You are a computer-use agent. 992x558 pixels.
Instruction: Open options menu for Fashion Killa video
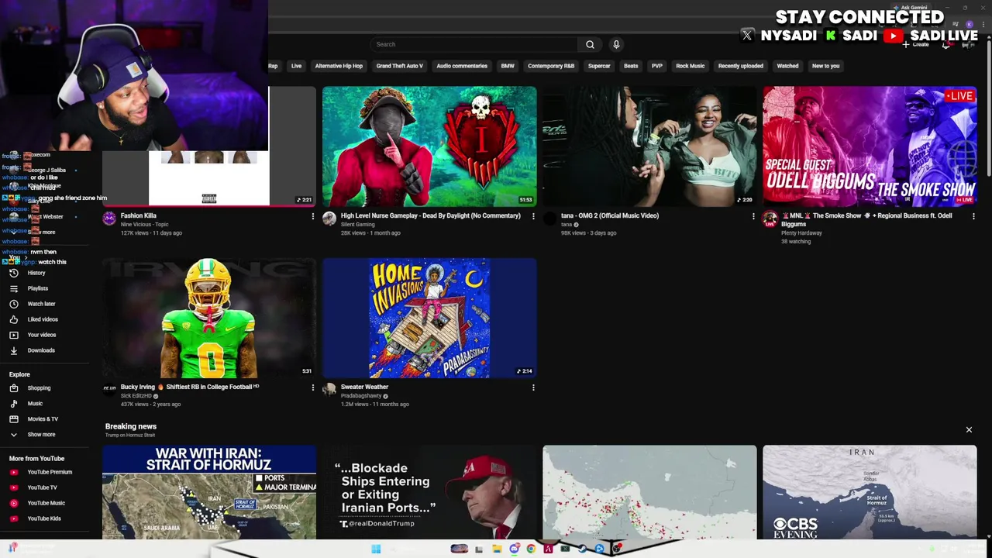coord(313,216)
